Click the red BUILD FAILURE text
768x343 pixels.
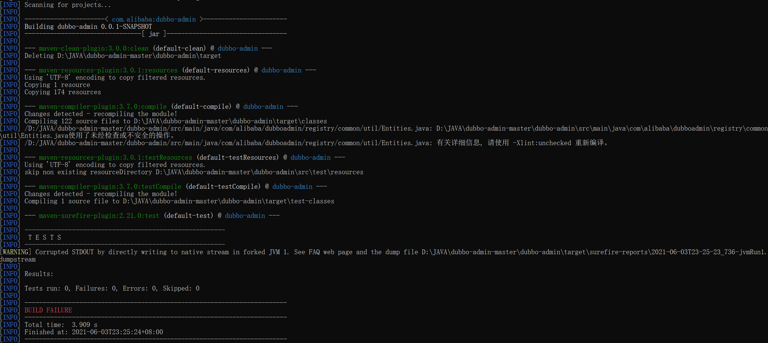(48, 310)
